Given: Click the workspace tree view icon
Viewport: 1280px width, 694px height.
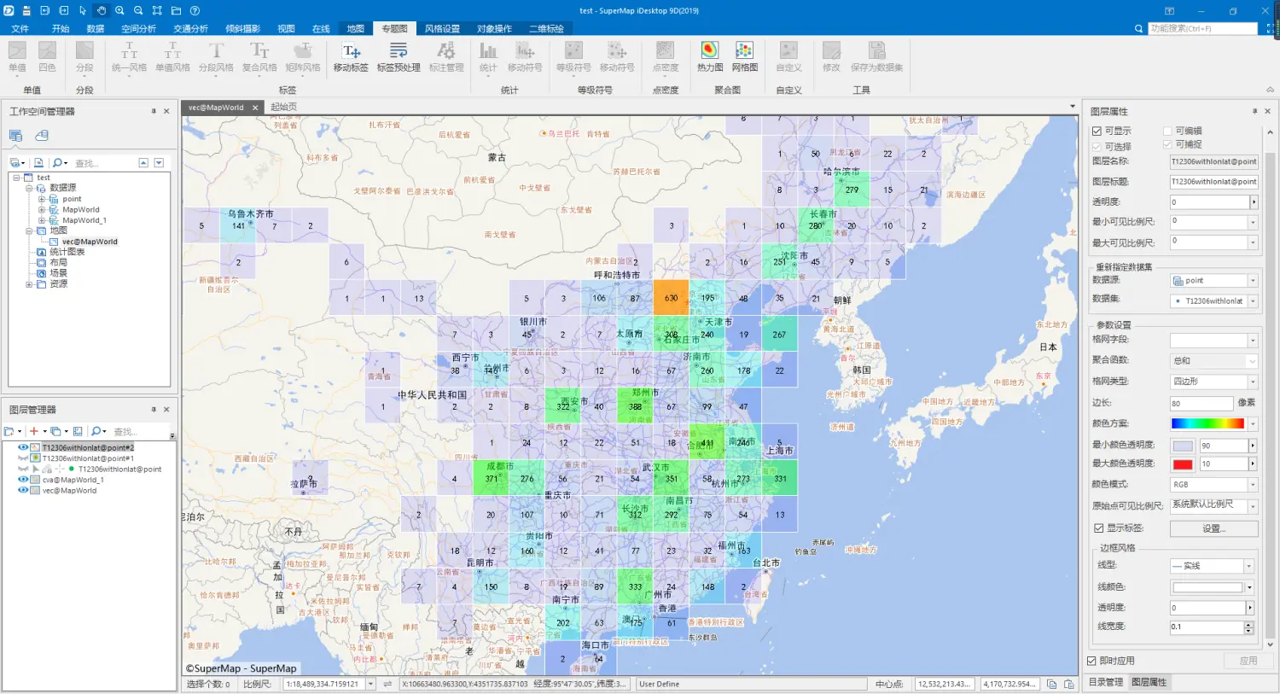Looking at the screenshot, I should 16,136.
